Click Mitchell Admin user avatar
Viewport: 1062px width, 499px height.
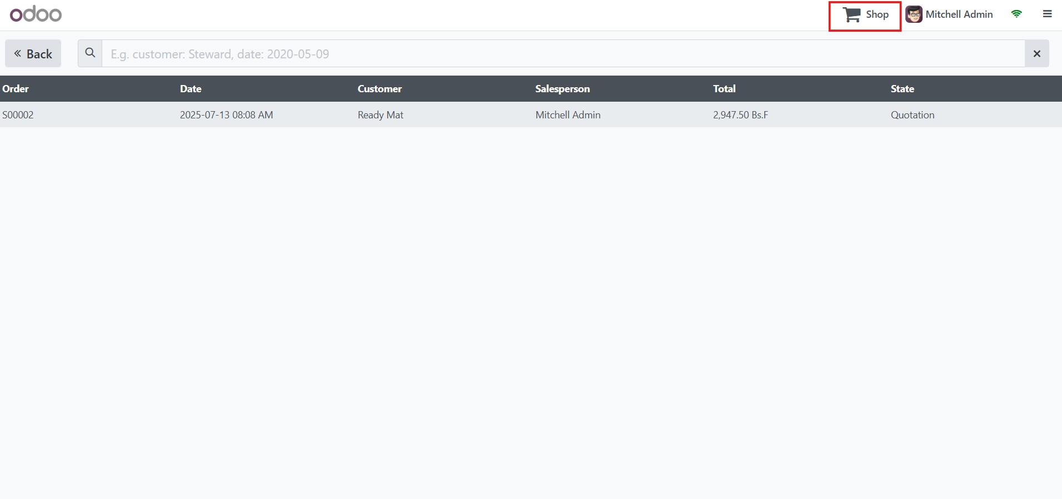(914, 14)
